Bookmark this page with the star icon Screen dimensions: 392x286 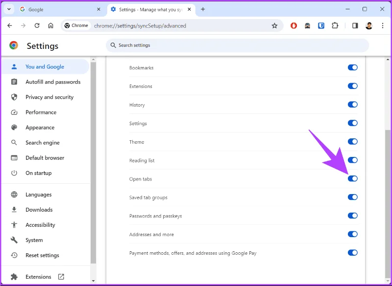point(274,25)
